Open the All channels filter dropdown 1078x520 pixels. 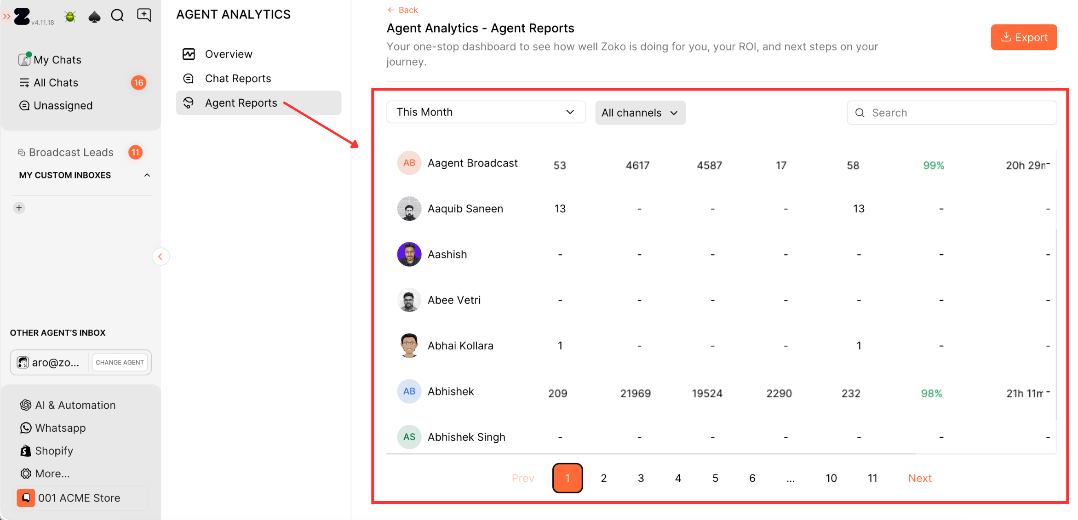coord(640,113)
